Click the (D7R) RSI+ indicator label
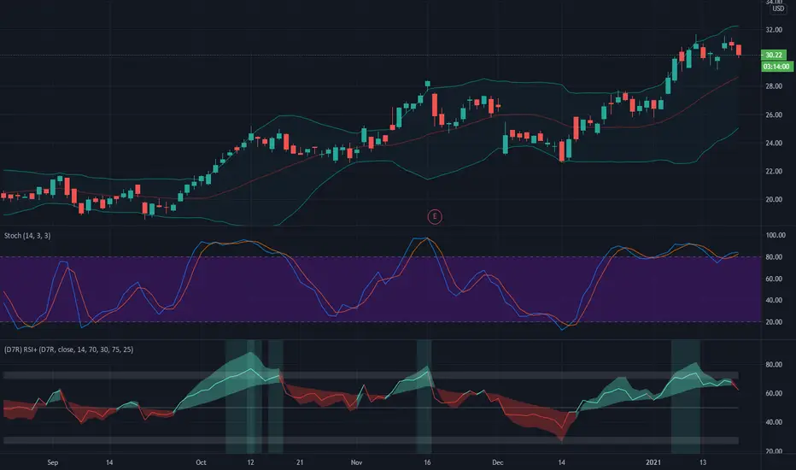Image resolution: width=796 pixels, height=470 pixels. (68, 350)
